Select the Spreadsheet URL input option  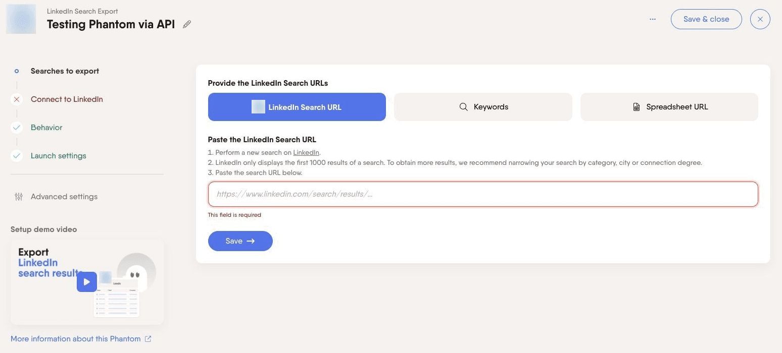coord(669,107)
